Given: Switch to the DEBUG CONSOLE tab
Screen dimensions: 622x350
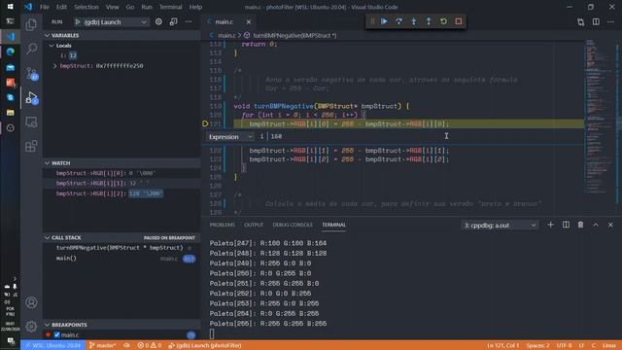Looking at the screenshot, I should [x=293, y=225].
